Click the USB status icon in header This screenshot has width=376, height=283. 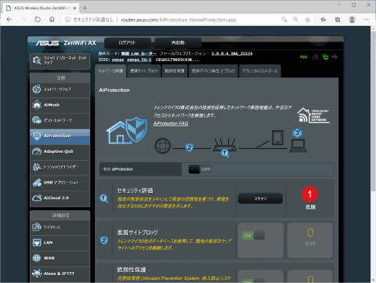334,56
